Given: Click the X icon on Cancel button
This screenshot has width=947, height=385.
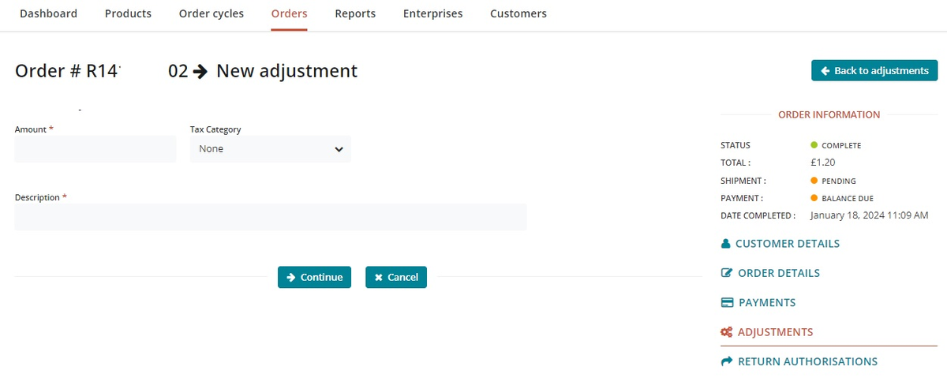Looking at the screenshot, I should 379,278.
